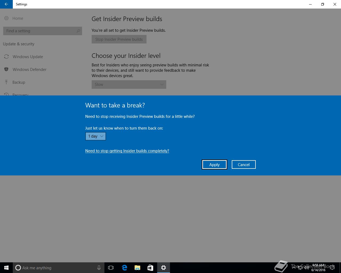Click the Cortana circle icon

[x=18, y=268]
